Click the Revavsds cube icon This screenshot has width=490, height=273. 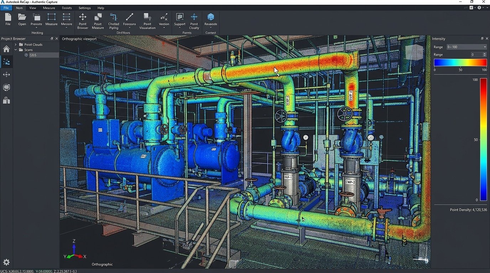coord(211,17)
